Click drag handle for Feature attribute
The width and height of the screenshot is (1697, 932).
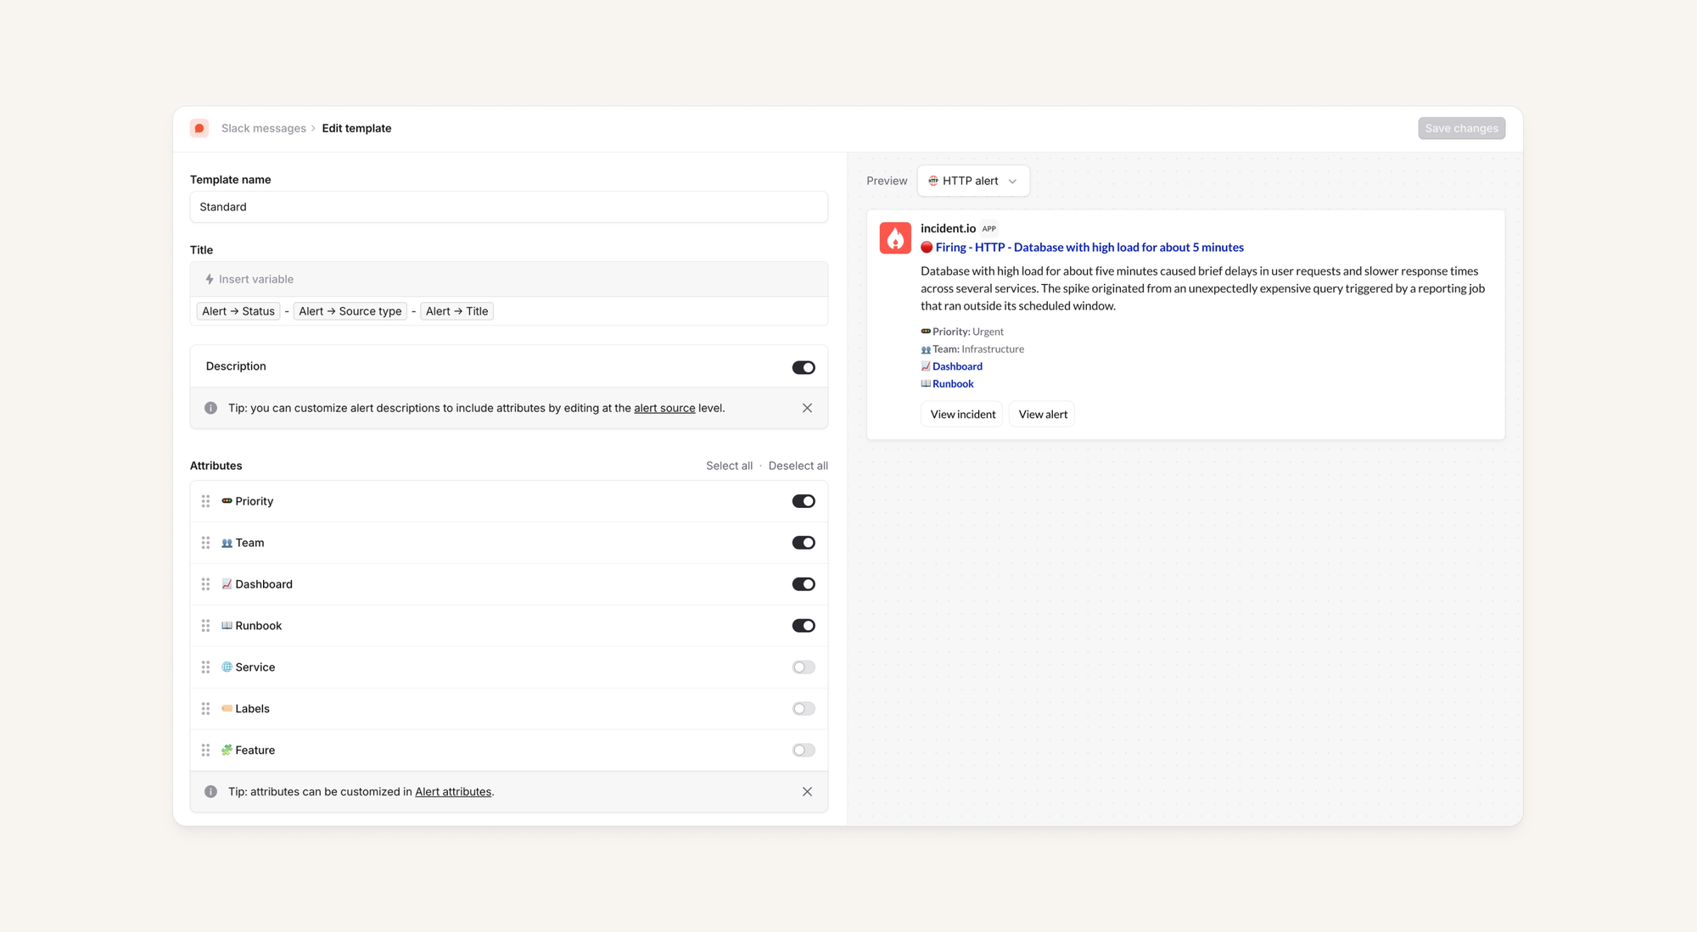pyautogui.click(x=205, y=751)
